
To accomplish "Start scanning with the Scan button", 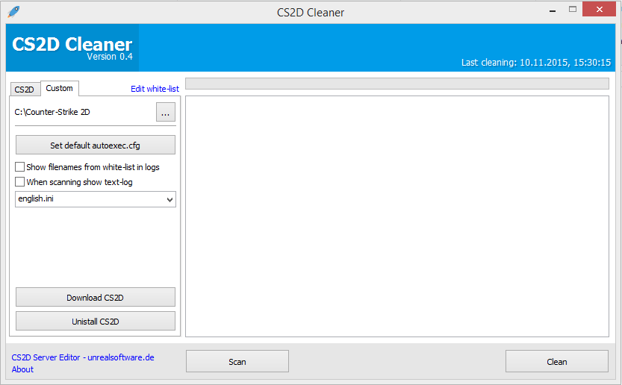I will point(237,361).
